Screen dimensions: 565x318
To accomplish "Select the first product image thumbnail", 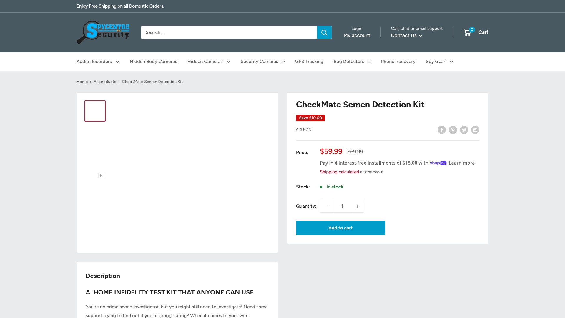I will coord(95,111).
